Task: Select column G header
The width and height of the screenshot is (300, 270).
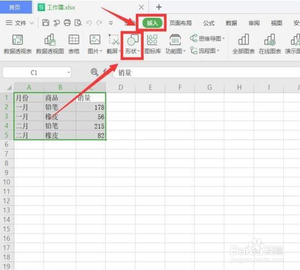Action: [x=209, y=87]
